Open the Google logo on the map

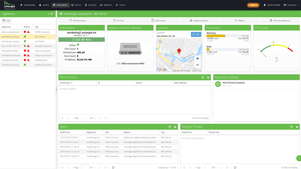[162, 70]
